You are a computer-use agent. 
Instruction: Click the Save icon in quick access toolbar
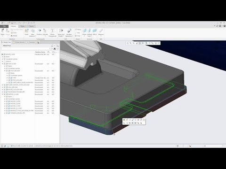(x=12, y=23)
